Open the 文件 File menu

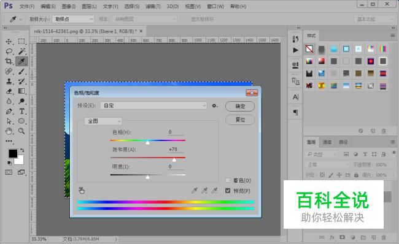pyautogui.click(x=27, y=6)
